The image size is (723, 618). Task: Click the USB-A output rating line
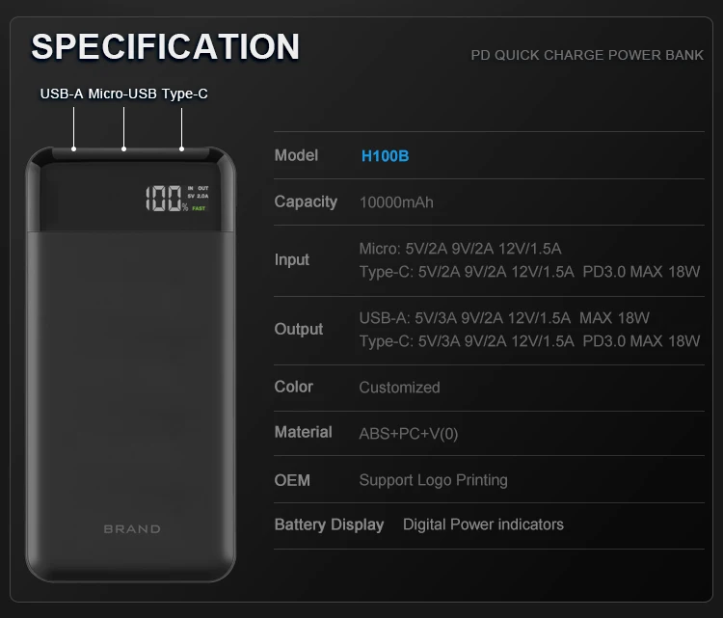click(x=504, y=317)
